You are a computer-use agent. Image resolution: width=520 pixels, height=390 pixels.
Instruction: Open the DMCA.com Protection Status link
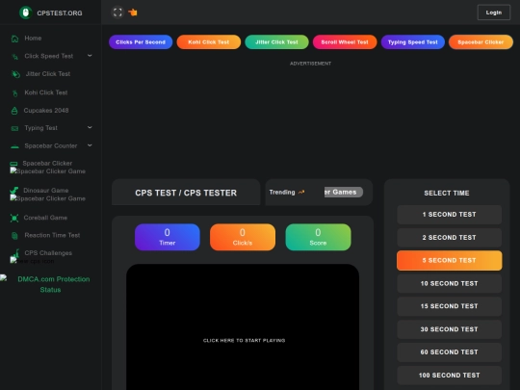point(53,284)
